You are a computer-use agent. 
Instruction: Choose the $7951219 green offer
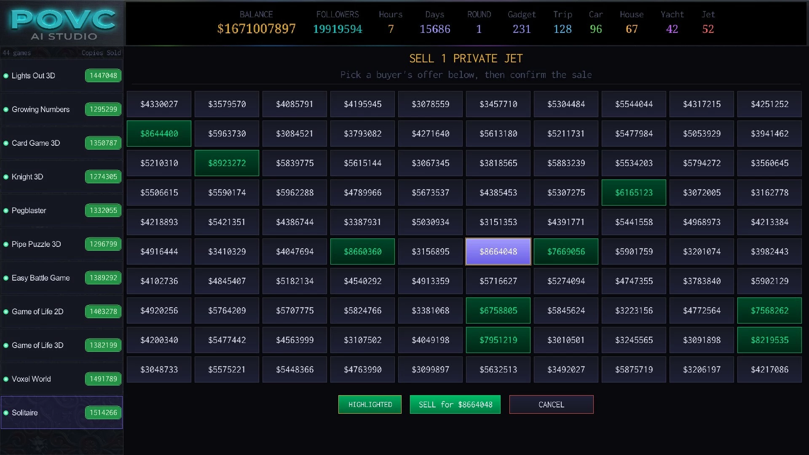coord(498,340)
